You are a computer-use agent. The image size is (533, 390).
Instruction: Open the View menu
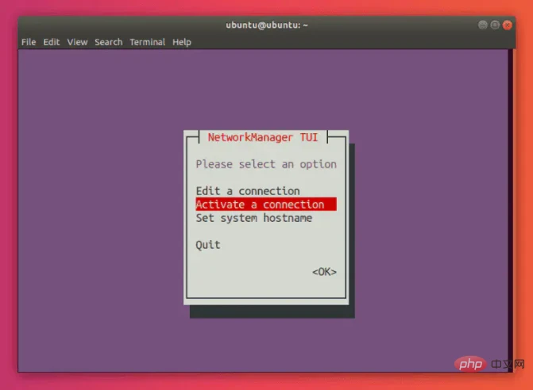click(x=77, y=42)
